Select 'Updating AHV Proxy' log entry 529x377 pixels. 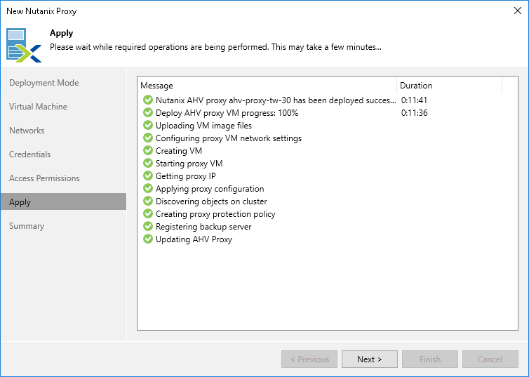coord(194,239)
